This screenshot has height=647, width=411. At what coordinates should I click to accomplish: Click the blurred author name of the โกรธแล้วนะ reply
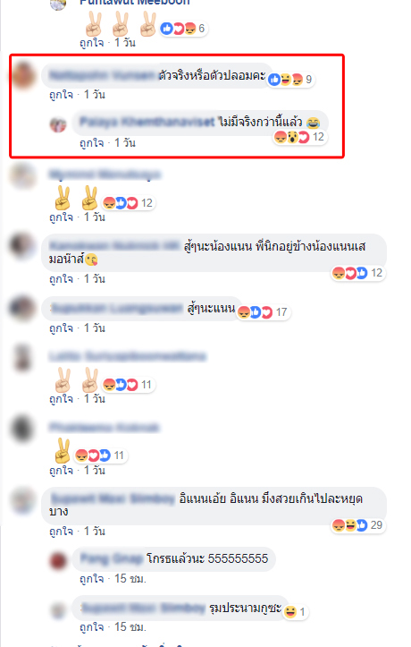pyautogui.click(x=111, y=558)
